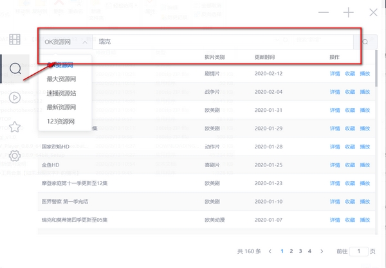Click the 欧美动漫 category cell
386x268 pixels.
tap(215, 220)
